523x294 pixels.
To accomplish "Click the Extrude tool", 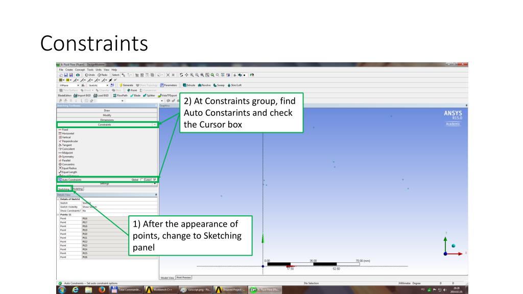I will 189,85.
